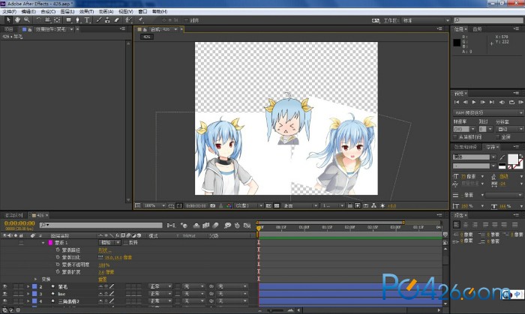
Task: Step to previous frame in preview panel
Action: [466, 102]
